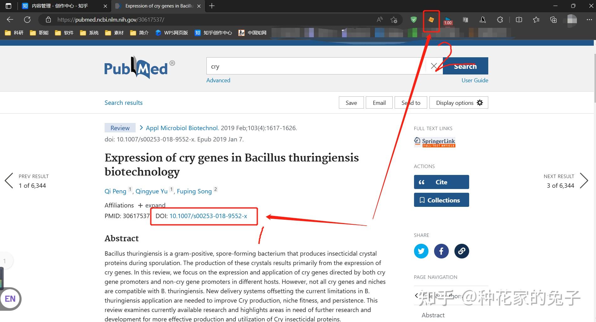Open Display options dropdown
596x322 pixels.
pyautogui.click(x=459, y=102)
